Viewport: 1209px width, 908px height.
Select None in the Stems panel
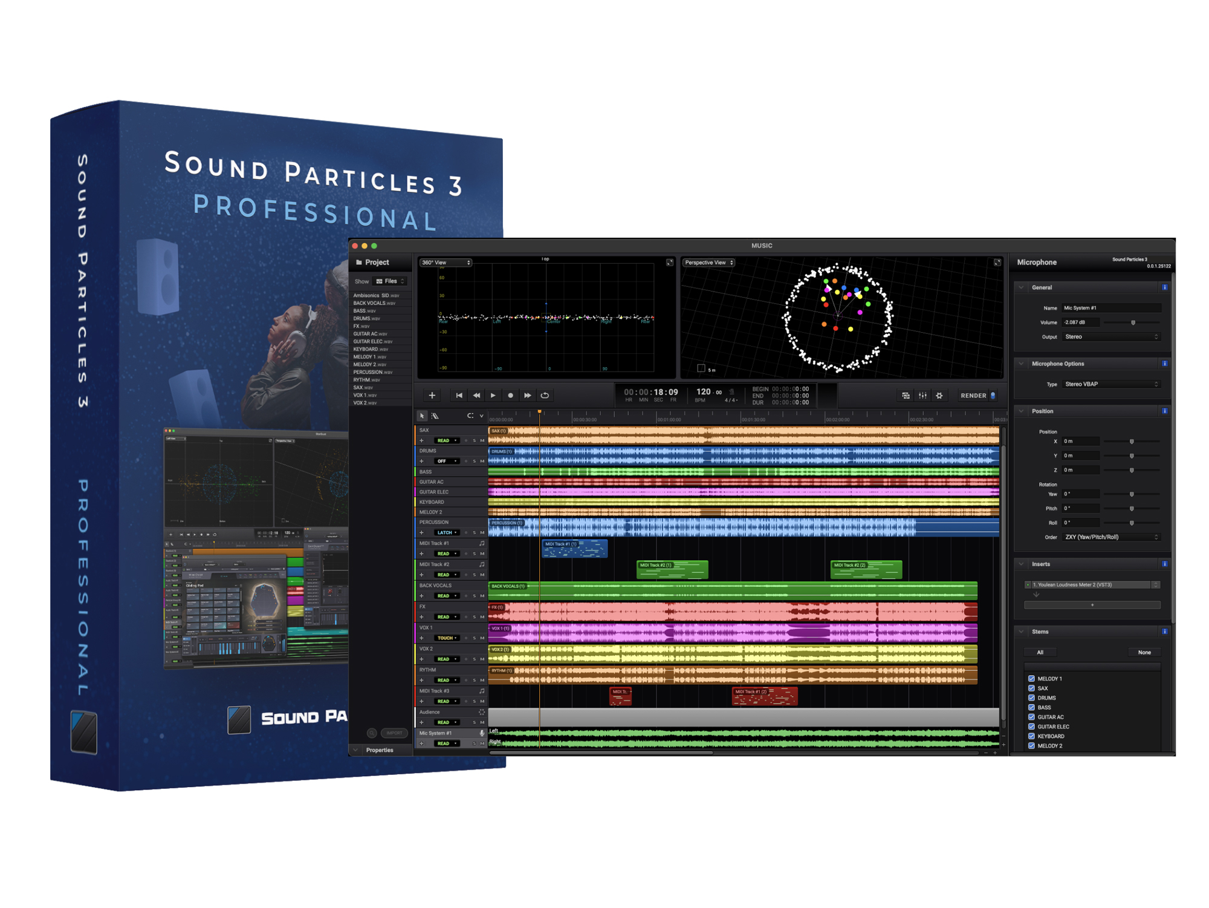pos(1144,652)
